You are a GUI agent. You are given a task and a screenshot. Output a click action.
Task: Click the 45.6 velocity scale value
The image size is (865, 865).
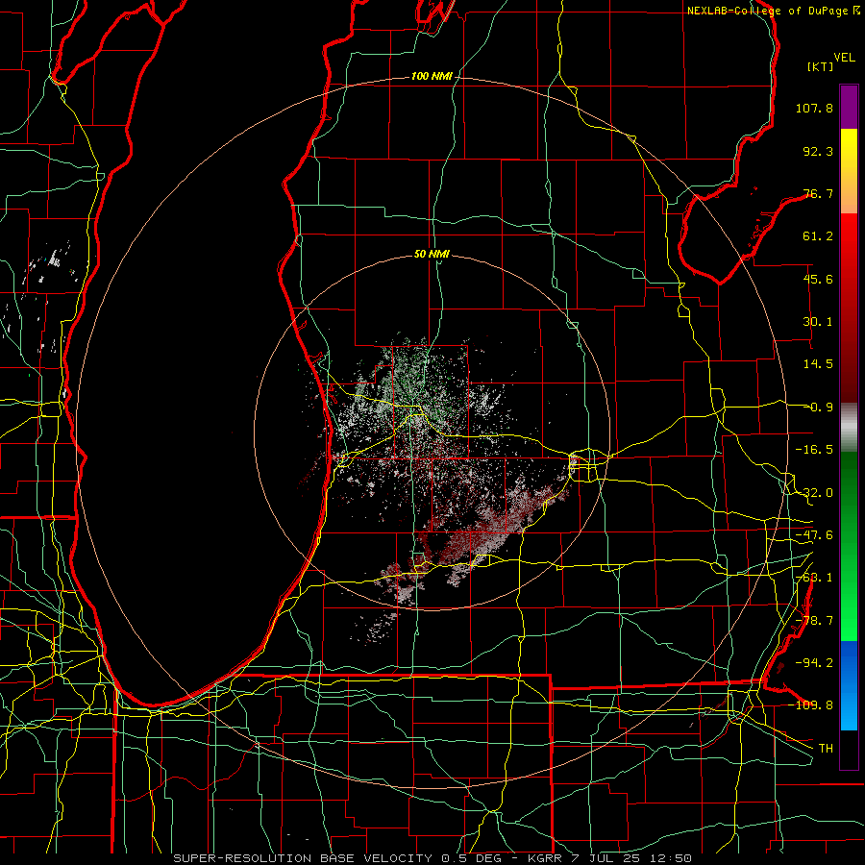click(818, 279)
